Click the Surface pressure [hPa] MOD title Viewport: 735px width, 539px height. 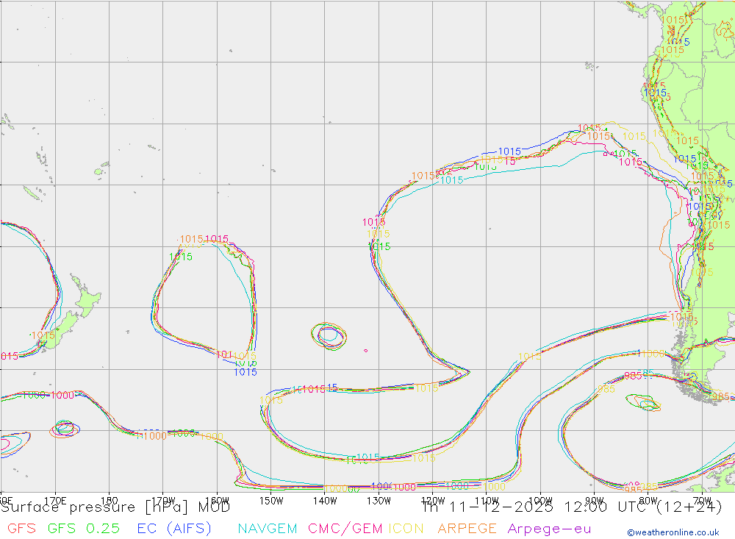click(115, 507)
